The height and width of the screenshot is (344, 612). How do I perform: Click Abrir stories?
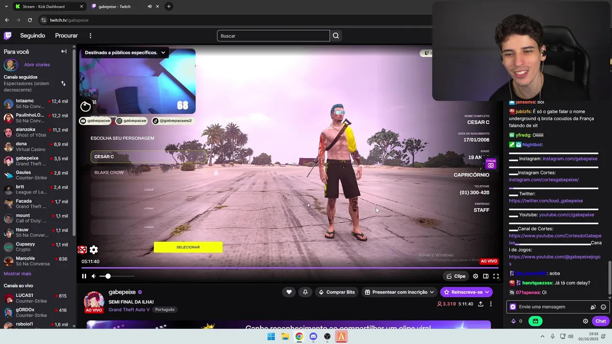[37, 64]
